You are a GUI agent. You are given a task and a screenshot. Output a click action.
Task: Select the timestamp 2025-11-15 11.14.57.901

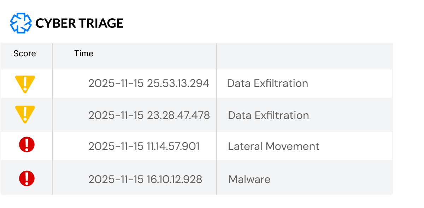pos(144,146)
